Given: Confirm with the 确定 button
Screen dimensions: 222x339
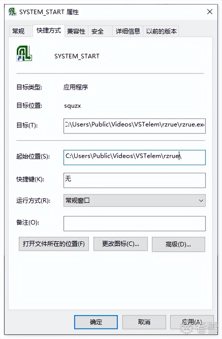Looking at the screenshot, I should click(x=96, y=322).
